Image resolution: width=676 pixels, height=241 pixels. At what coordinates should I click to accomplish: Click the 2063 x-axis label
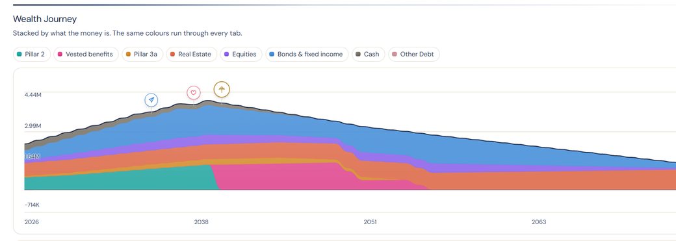tap(539, 222)
